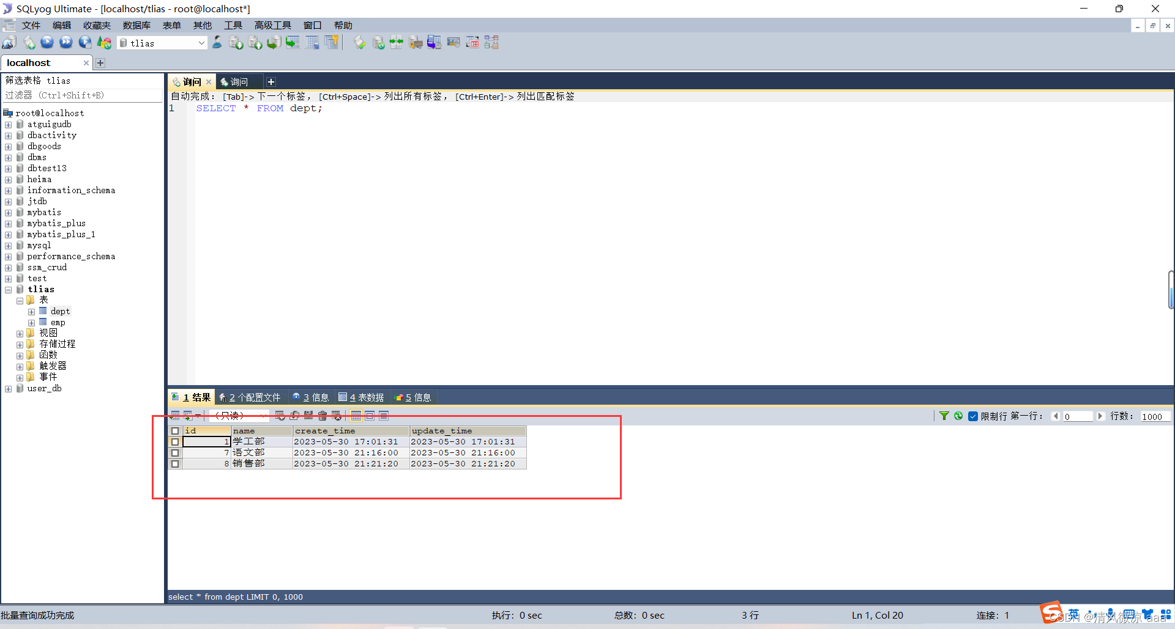The height and width of the screenshot is (629, 1175).
Task: Open the 帮助 menu
Action: (x=343, y=25)
